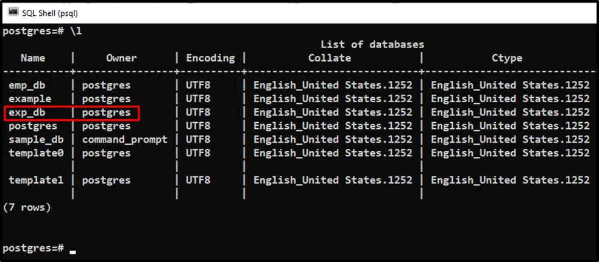Click the template1 database name
The image size is (599, 262).
36,180
